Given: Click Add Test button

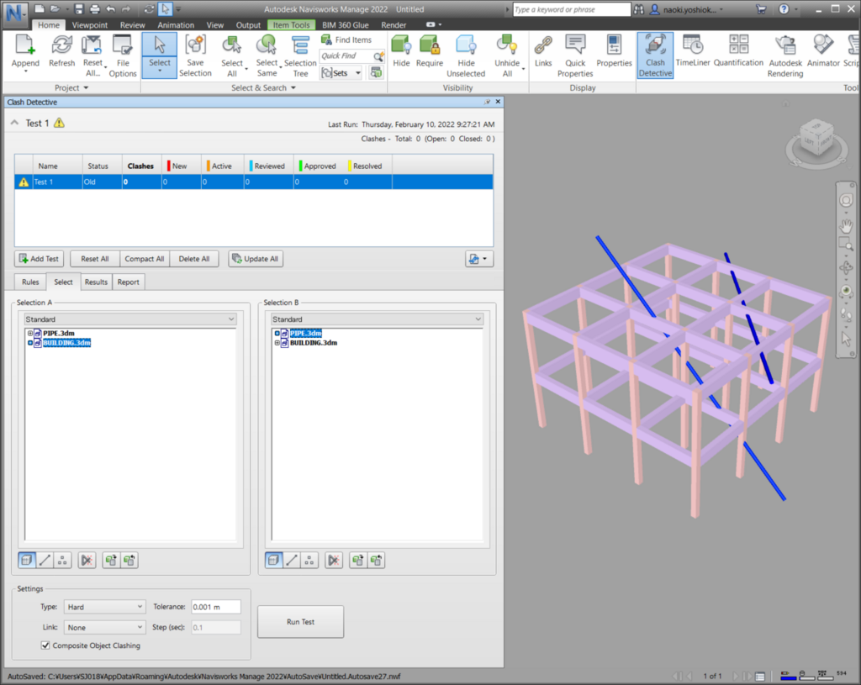Looking at the screenshot, I should 39,259.
